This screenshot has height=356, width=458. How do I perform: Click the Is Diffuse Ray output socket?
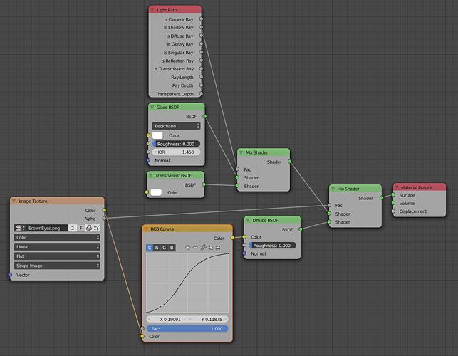tap(201, 36)
